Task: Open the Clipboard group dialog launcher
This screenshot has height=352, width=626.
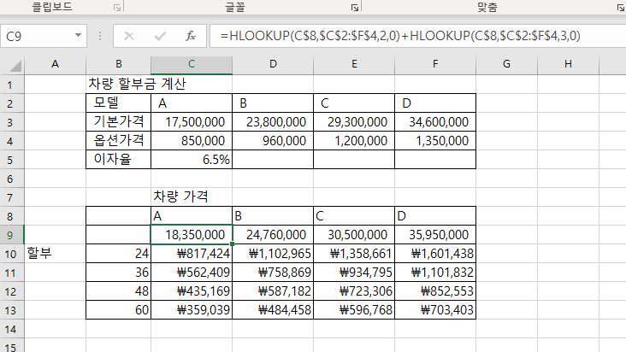Action: (117, 8)
